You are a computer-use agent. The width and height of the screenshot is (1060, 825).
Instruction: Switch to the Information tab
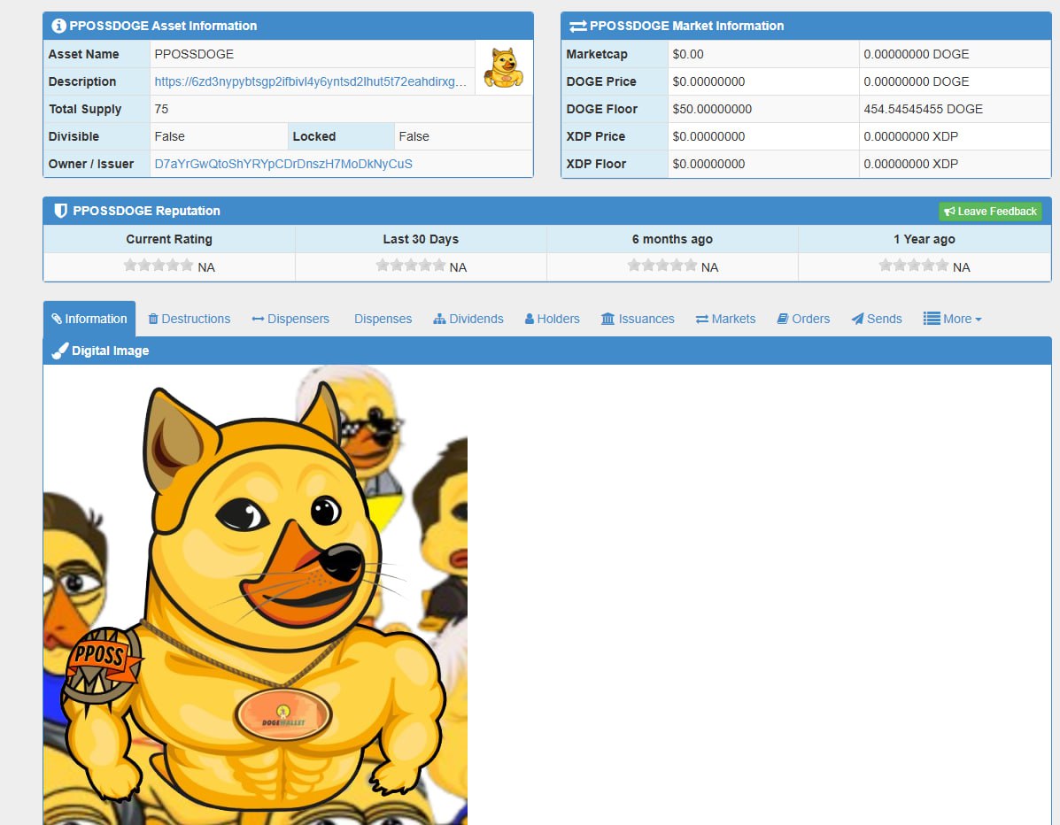click(89, 319)
